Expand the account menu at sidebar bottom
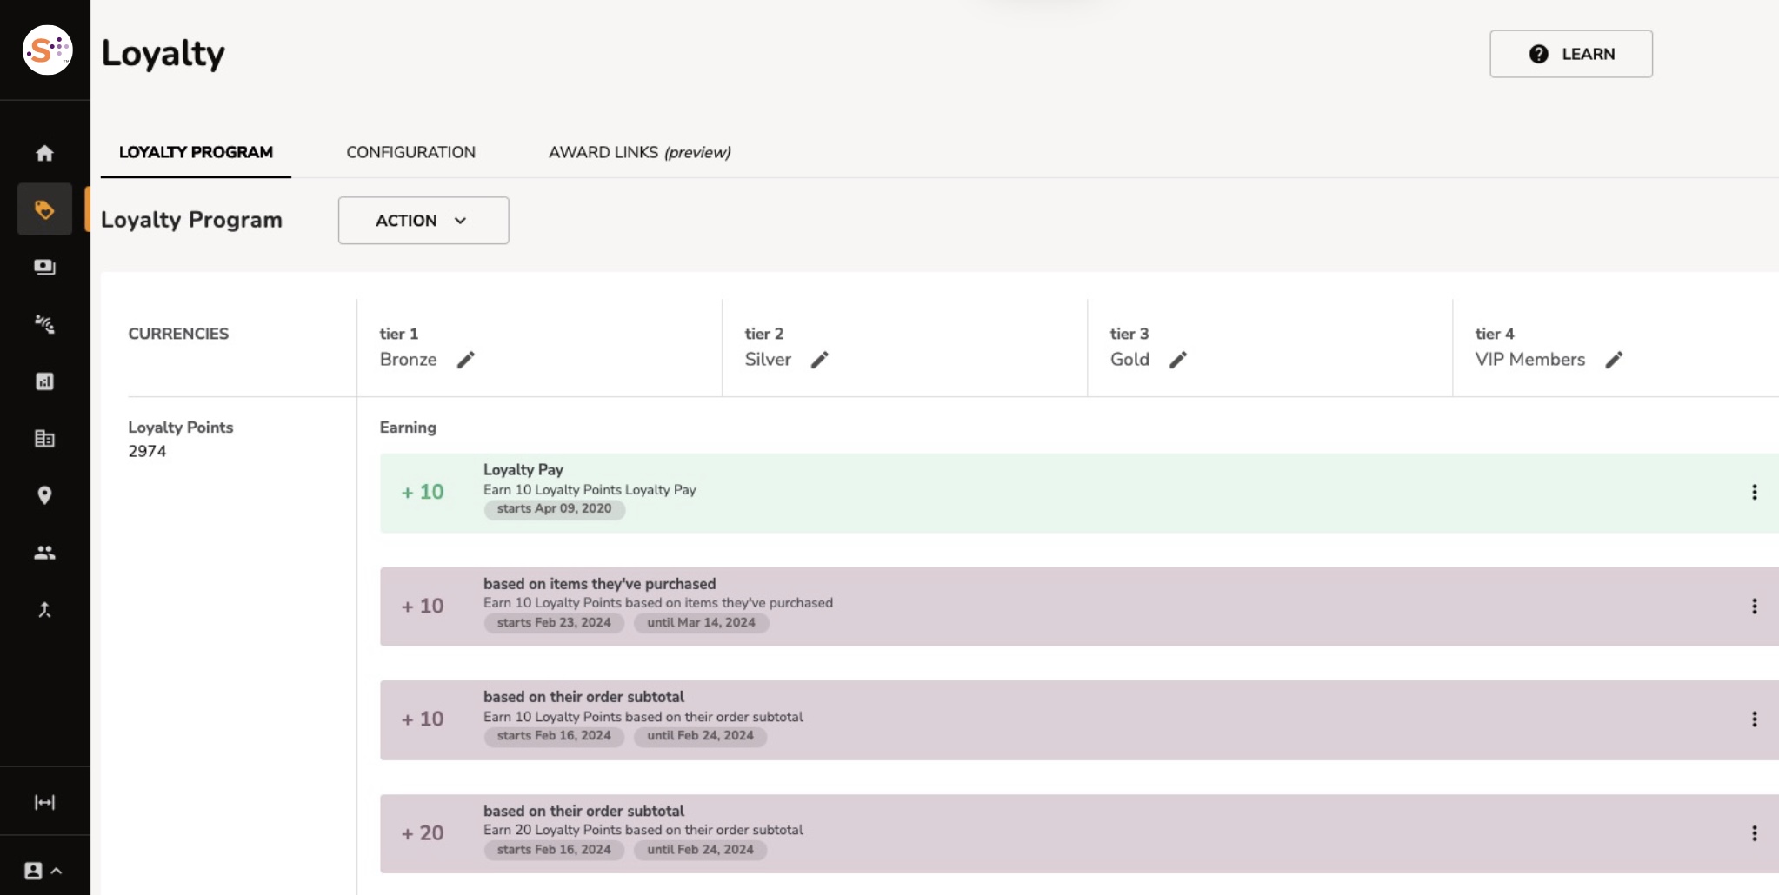Screen dimensions: 1779x895 (x=43, y=871)
